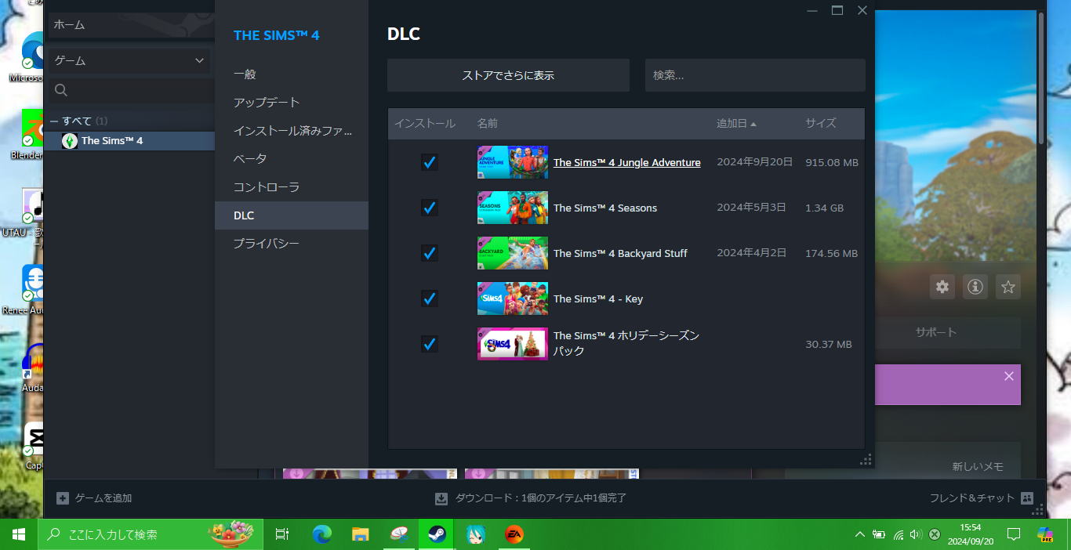Show hidden system tray icons
This screenshot has width=1071, height=550.
[860, 534]
